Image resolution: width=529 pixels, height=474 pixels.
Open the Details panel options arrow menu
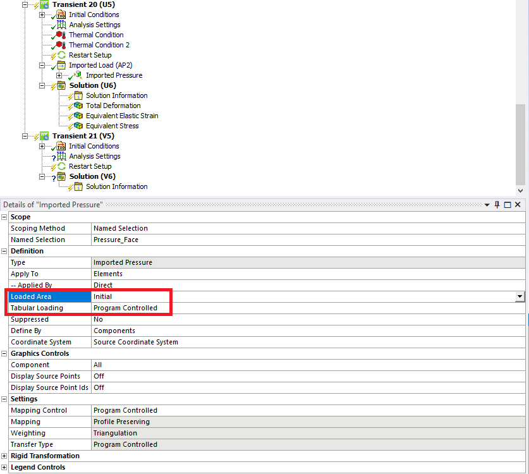[487, 205]
